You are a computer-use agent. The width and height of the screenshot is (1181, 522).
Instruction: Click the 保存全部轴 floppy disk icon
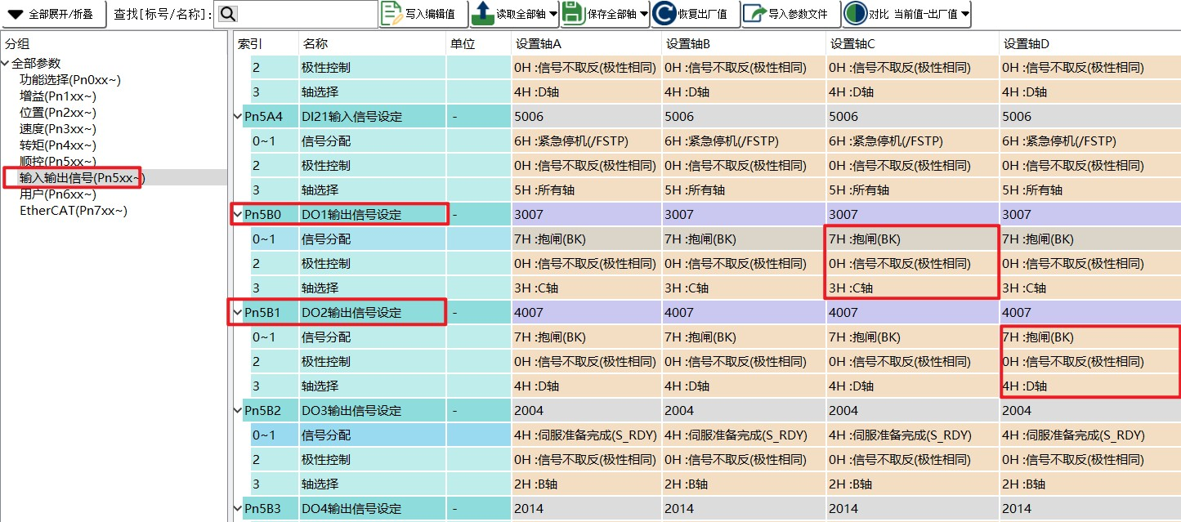572,14
